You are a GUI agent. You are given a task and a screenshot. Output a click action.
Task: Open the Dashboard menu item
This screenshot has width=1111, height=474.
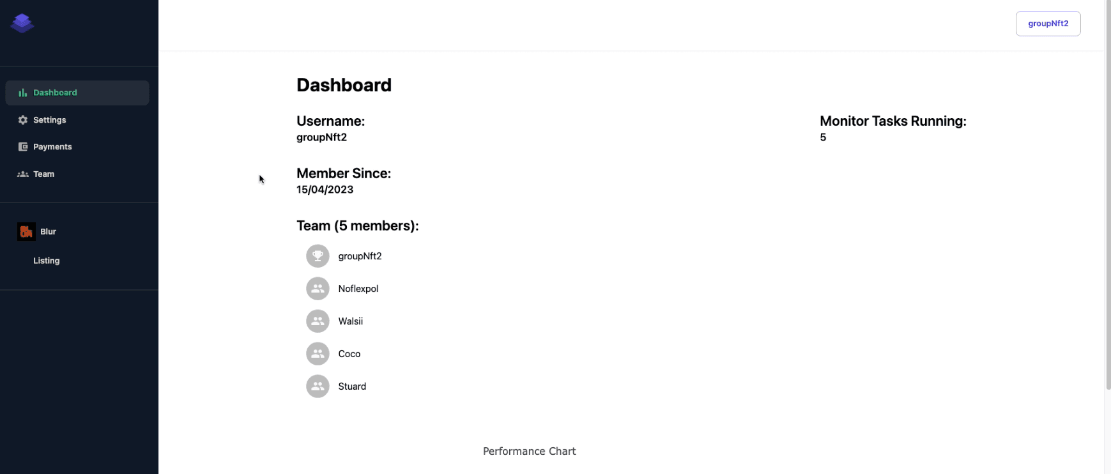pos(77,93)
